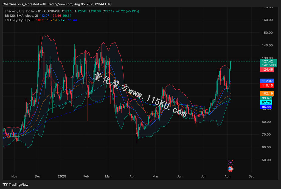The height and width of the screenshot is (189, 281).
Task: Click the TradingView logo at the bottom
Action: (x=15, y=185)
